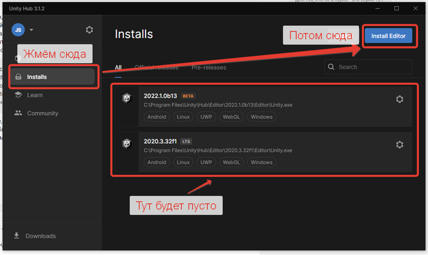Expand the account dropdown arrow
This screenshot has width=428, height=255.
click(x=31, y=30)
